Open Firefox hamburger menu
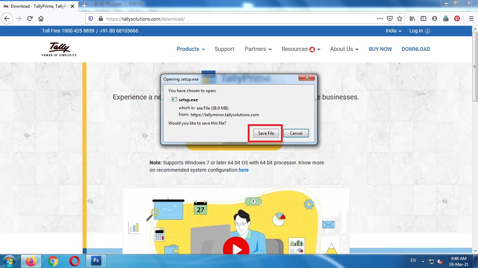Viewport: 478px width, 268px height. point(471,18)
